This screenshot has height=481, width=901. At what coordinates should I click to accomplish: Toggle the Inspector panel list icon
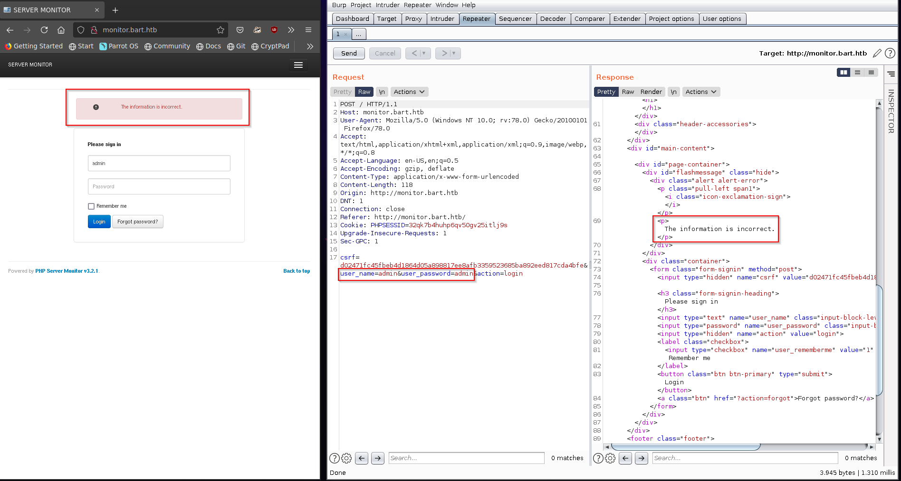(x=891, y=74)
